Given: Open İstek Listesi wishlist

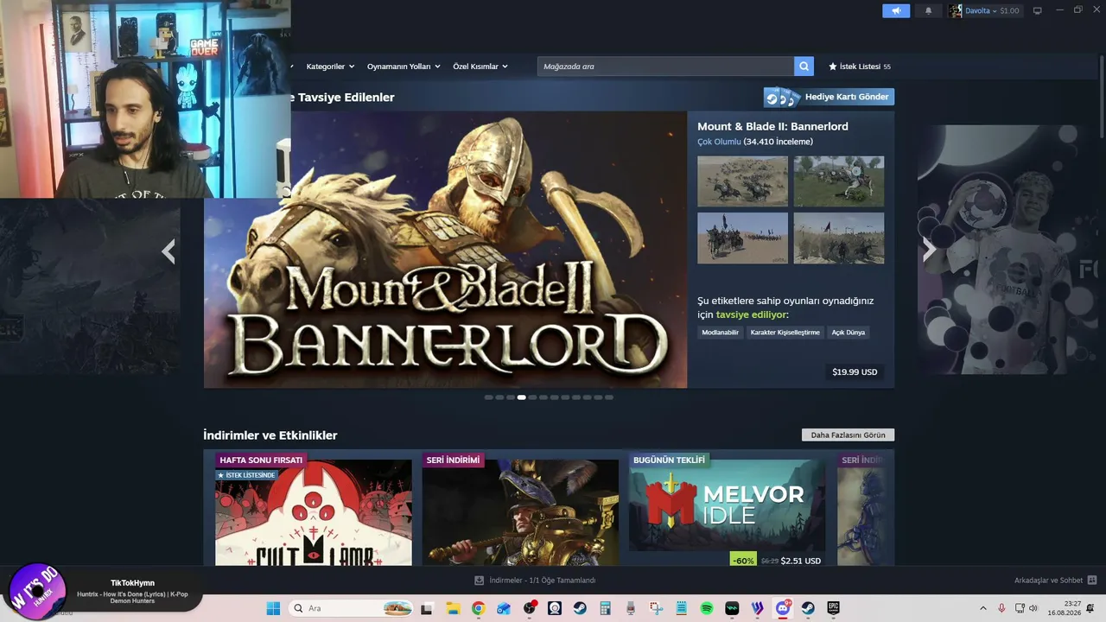Looking at the screenshot, I should [x=859, y=67].
